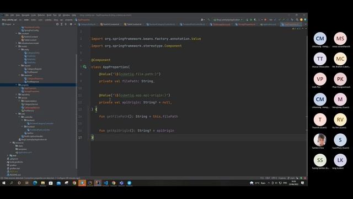
Task: Open build.gradle.kts in Project tree
Action: (16, 162)
